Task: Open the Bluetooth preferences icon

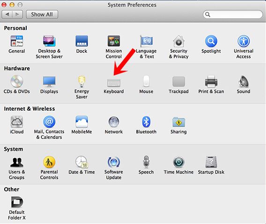Action: tap(146, 122)
